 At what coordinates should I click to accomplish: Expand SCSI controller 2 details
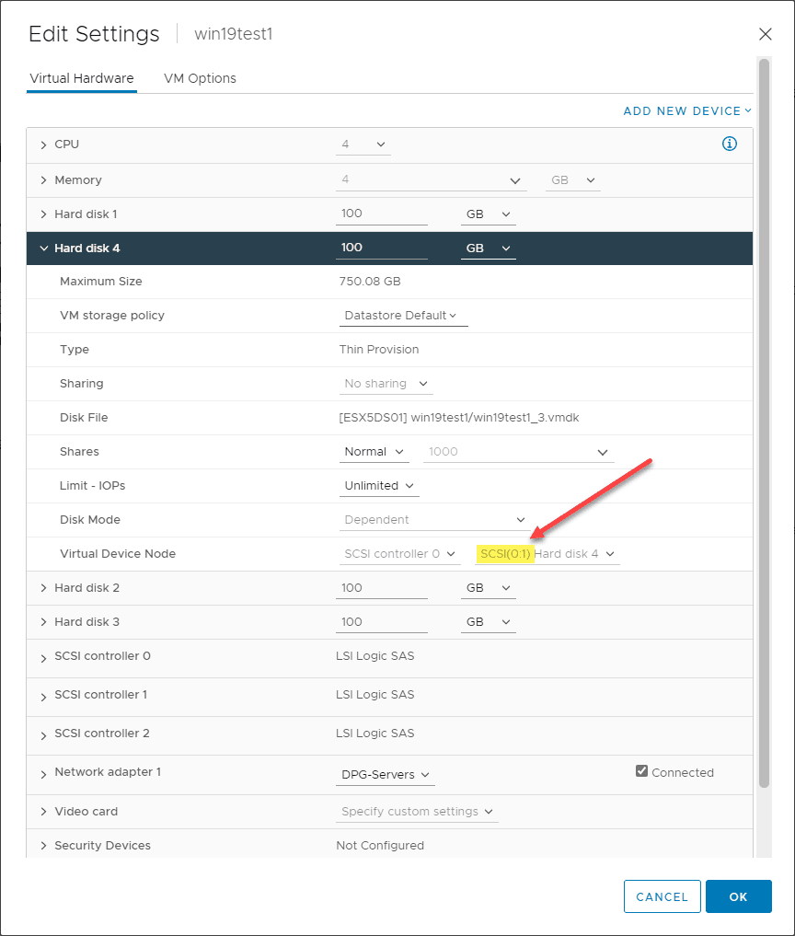coord(43,736)
